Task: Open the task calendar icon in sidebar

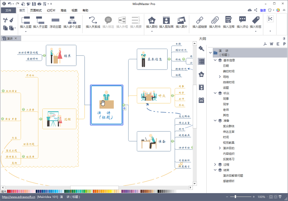Action: click(x=202, y=100)
